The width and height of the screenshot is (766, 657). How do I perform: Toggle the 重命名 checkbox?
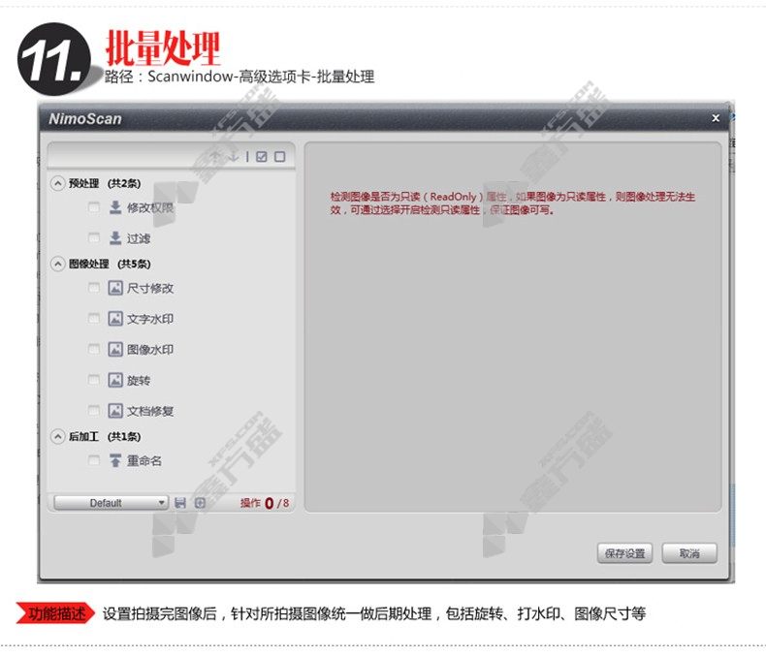(x=94, y=460)
